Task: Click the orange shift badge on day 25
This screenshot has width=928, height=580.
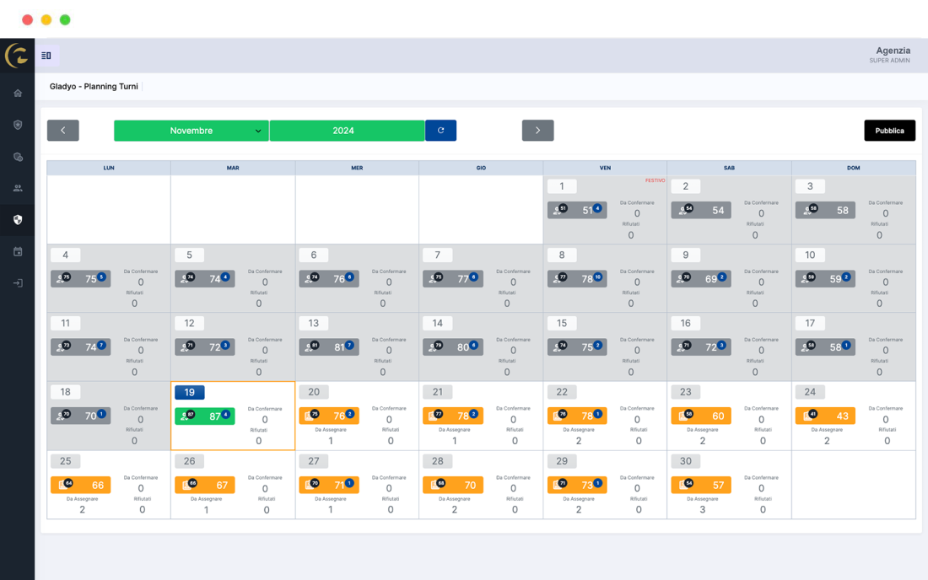Action: click(x=81, y=486)
